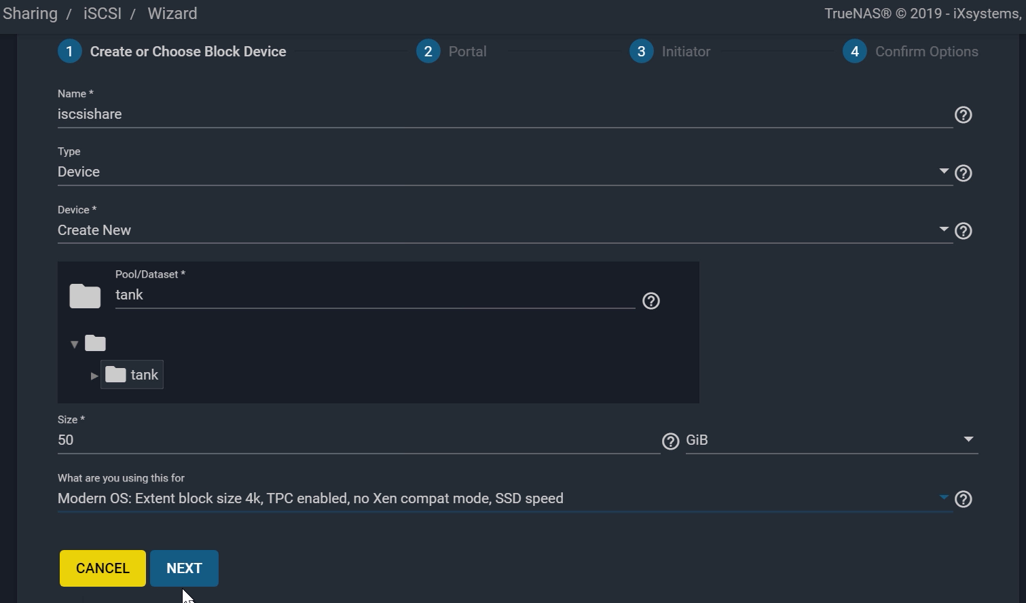This screenshot has height=603, width=1026.
Task: Open help for usage preset dropdown
Action: (963, 500)
